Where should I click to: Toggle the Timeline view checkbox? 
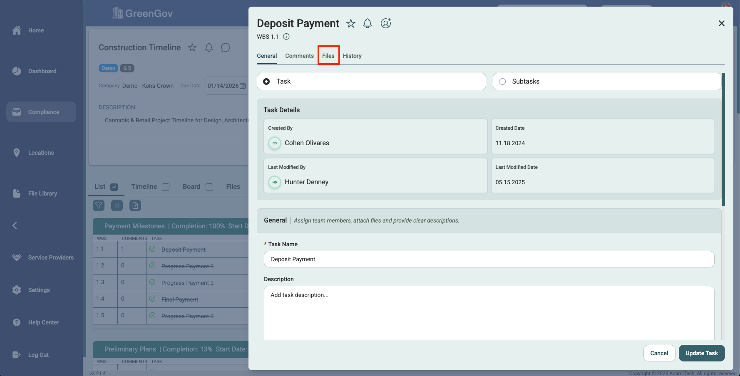[x=166, y=187]
